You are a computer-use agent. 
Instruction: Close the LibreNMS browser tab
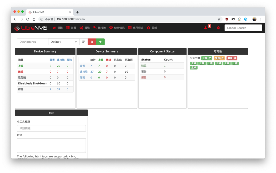point(70,12)
